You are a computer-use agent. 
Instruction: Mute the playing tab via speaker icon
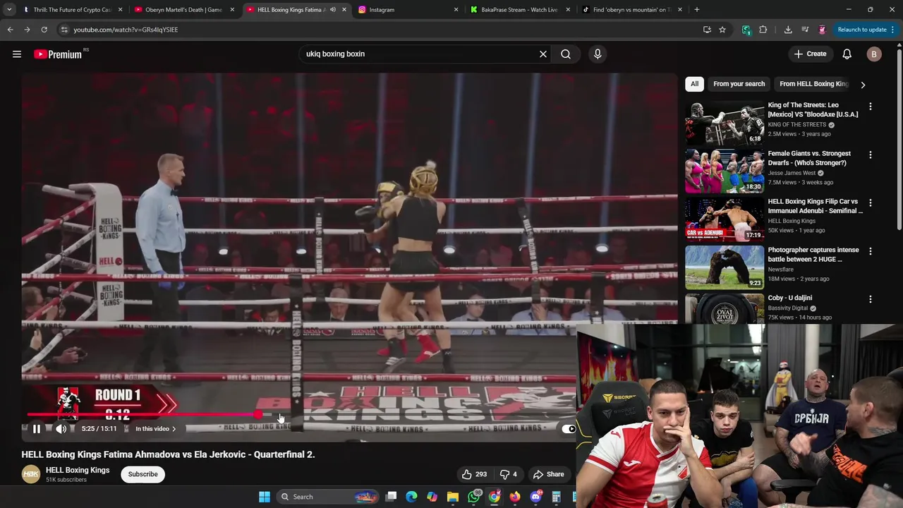pos(333,10)
